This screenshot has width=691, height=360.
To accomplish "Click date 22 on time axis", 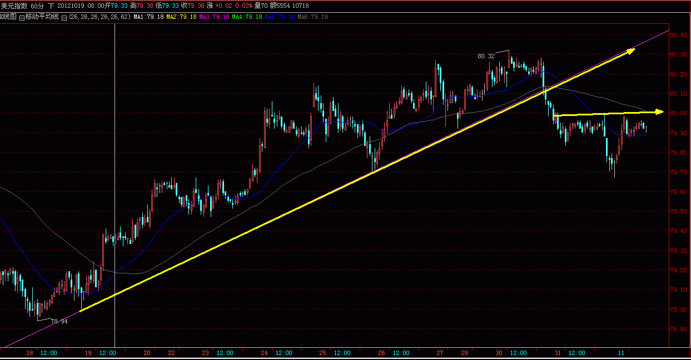I will point(171,353).
